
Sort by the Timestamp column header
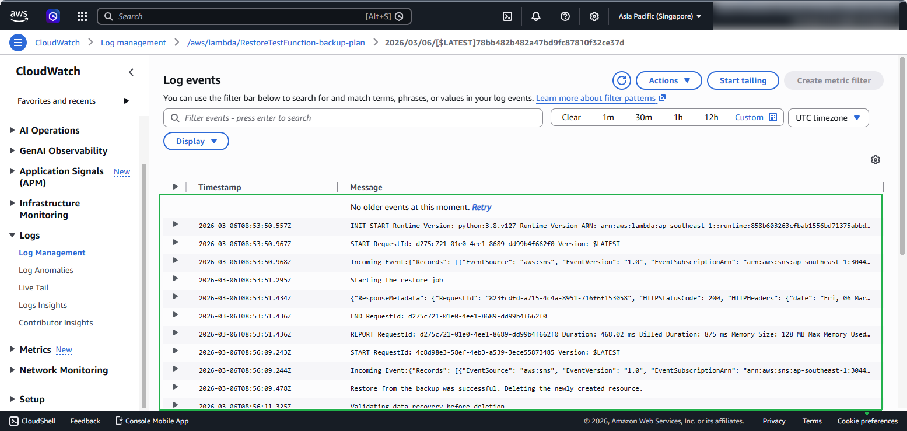(219, 187)
